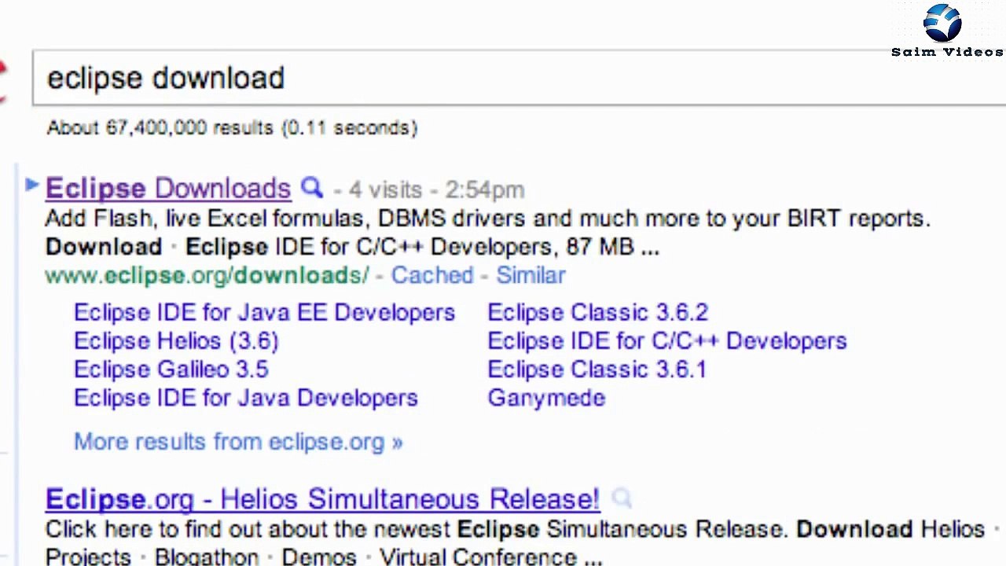The image size is (1006, 566).
Task: Click the Saim Videos watermark text
Action: click(x=947, y=52)
